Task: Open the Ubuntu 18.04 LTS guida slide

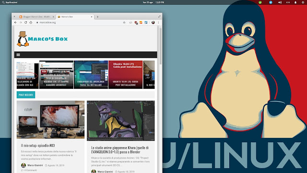Action: [x=126, y=75]
